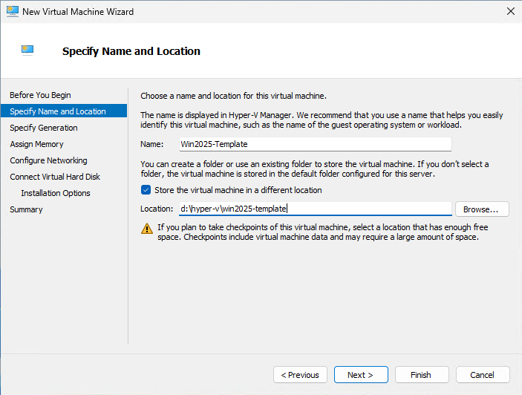Screen dimensions: 522x395
Task: Open the Before You Begin step
Action: coord(40,95)
